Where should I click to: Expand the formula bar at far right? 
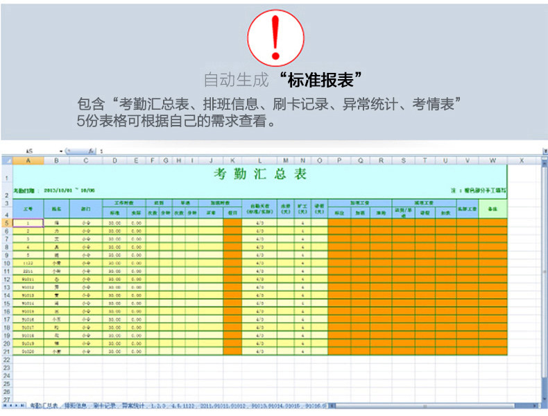(x=545, y=151)
